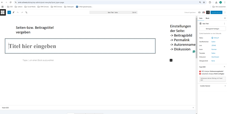The image size is (227, 114).
Task: Open the E-Mail glaubenspiaz bookmark
Action: coord(84,6)
